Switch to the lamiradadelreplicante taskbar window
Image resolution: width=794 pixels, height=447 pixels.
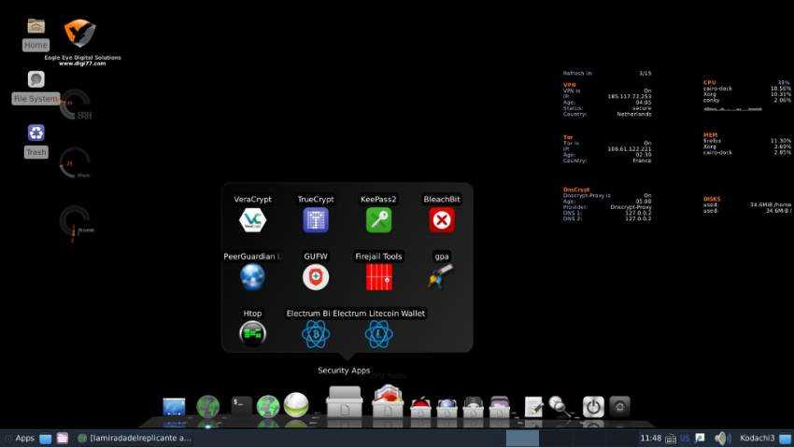pos(134,438)
